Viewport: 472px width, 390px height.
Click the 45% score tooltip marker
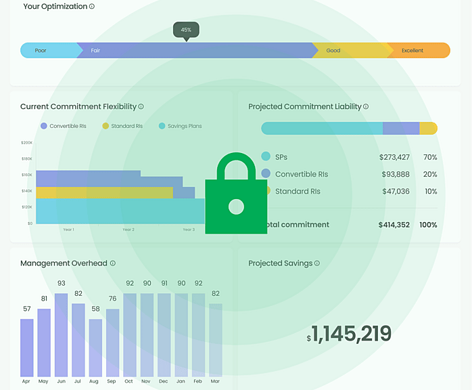(186, 31)
